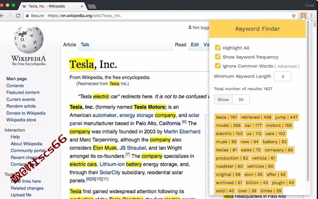Open a new browser tab
Screen dimensions: 318x199
92,6
